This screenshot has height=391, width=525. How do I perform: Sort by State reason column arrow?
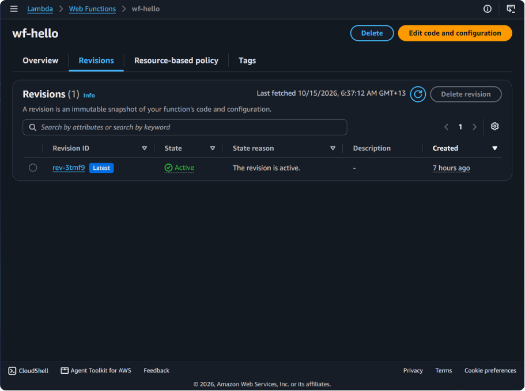pyautogui.click(x=333, y=148)
